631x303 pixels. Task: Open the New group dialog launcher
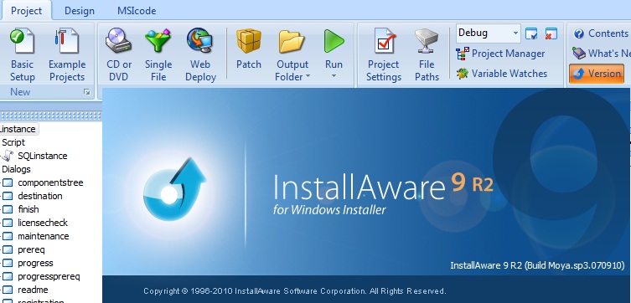[87, 92]
